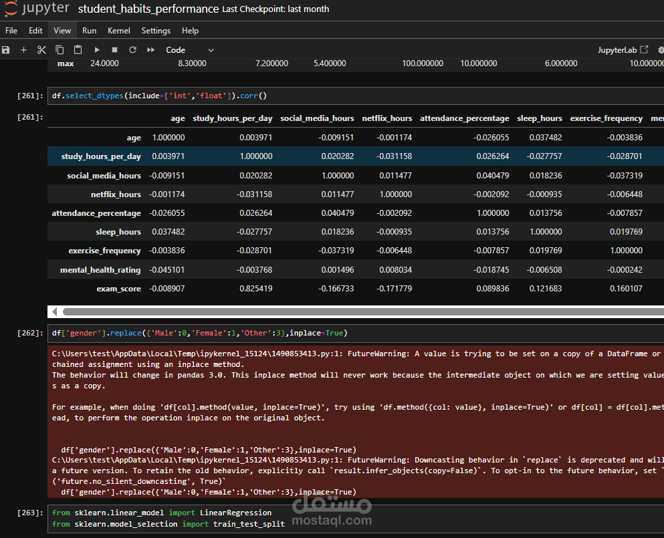
Task: Interrupt the kernel with the stop icon
Action: pyautogui.click(x=114, y=50)
